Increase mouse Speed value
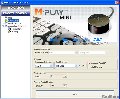Screen dimensions: 120x99 click(64, 76)
